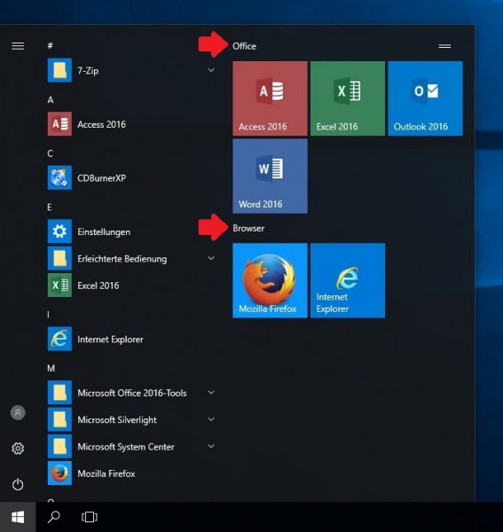The width and height of the screenshot is (503, 532).
Task: Click the Microsoft System Center folder icon
Action: [x=59, y=446]
